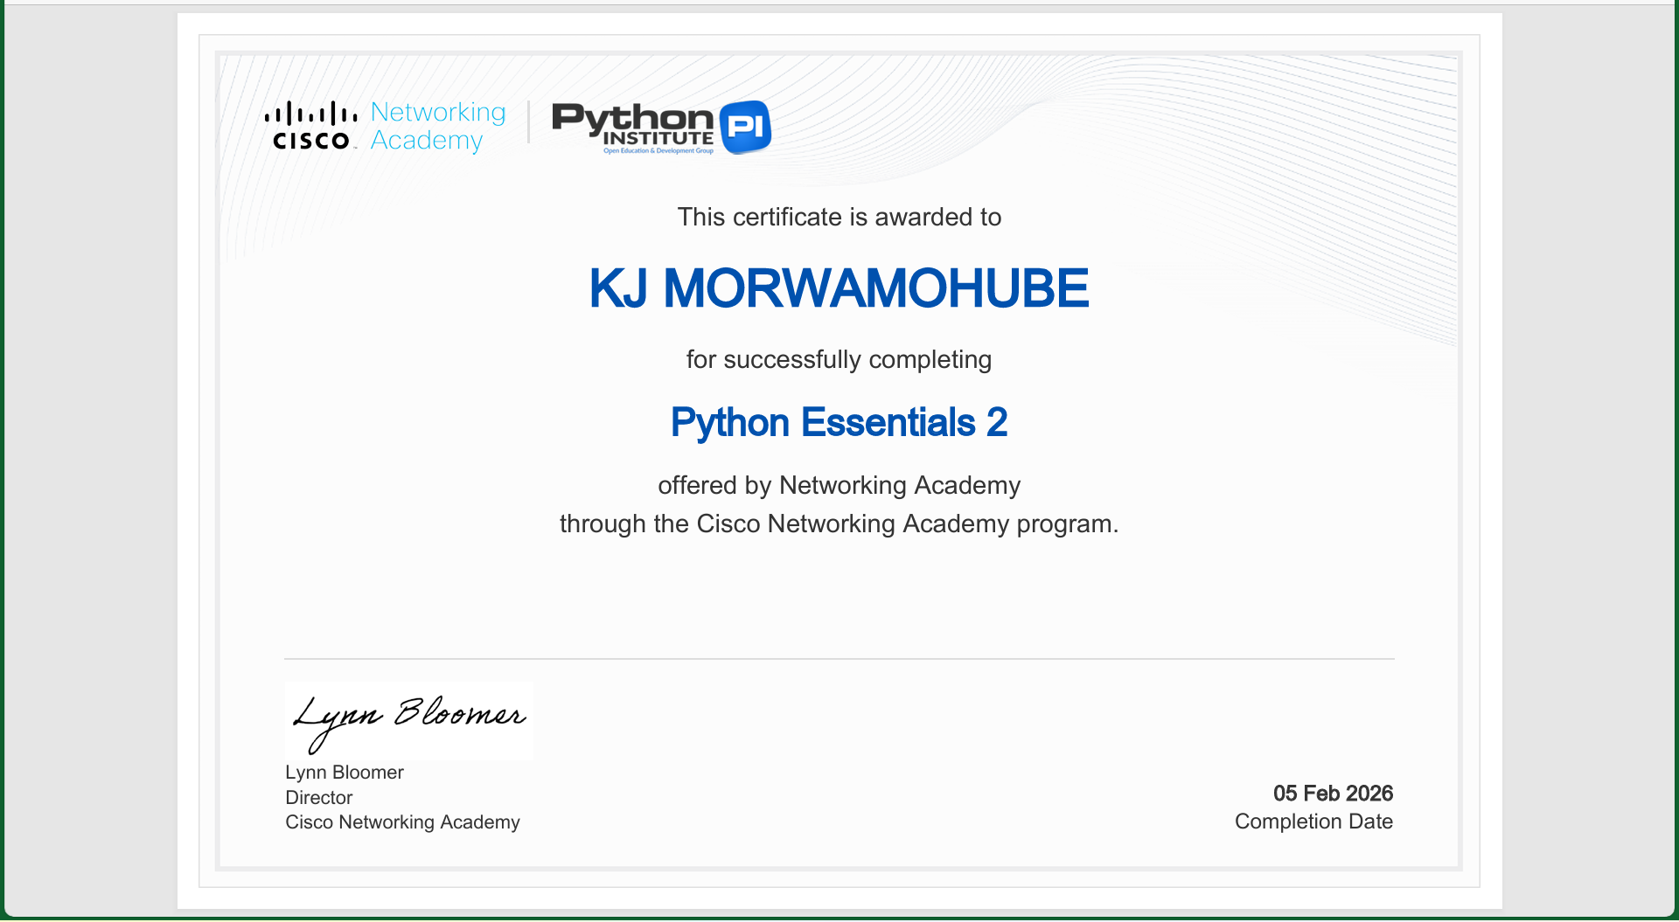Select the Python Essentials 2 course title
This screenshot has width=1679, height=922.
click(x=839, y=423)
